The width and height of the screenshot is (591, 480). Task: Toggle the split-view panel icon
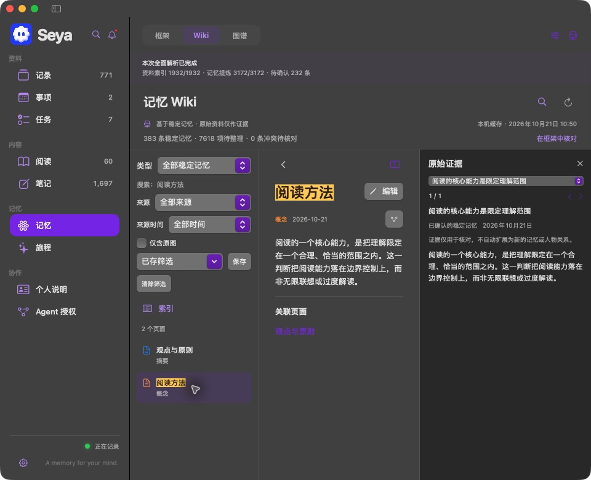(x=395, y=165)
